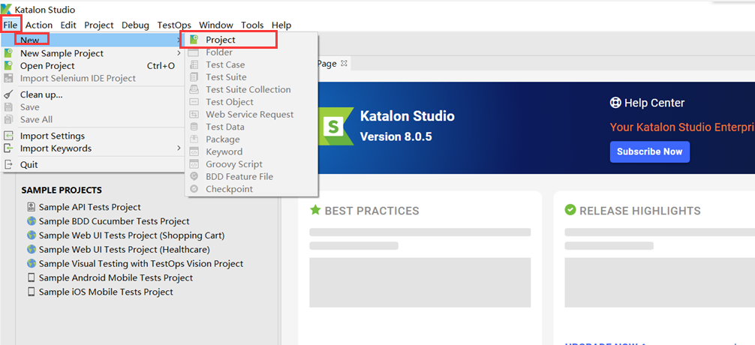755x345 pixels.
Task: Click the Import Settings icon
Action: coord(8,136)
